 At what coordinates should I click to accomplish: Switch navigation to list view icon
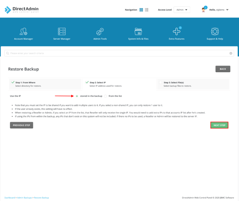click(x=146, y=10)
